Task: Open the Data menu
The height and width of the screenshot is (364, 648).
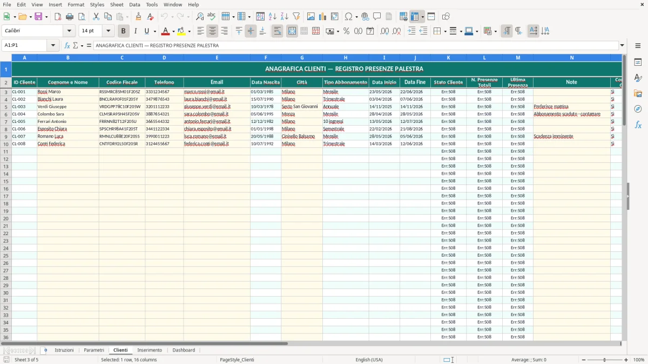Action: pyautogui.click(x=134, y=4)
